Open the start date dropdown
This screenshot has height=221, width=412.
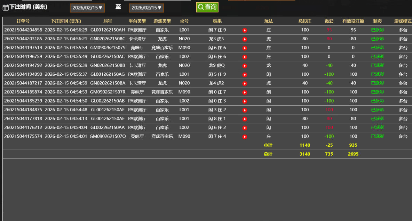[x=87, y=8]
